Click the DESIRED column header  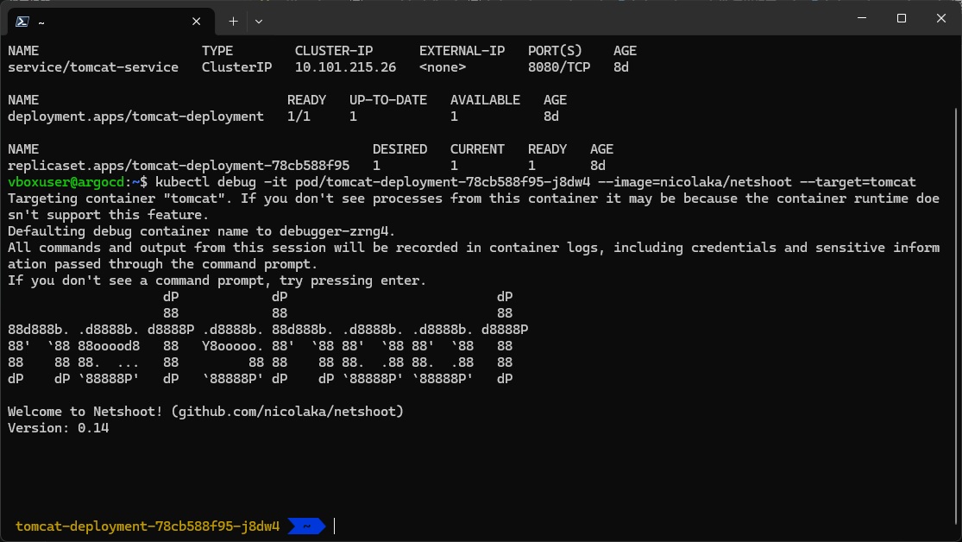(x=400, y=149)
